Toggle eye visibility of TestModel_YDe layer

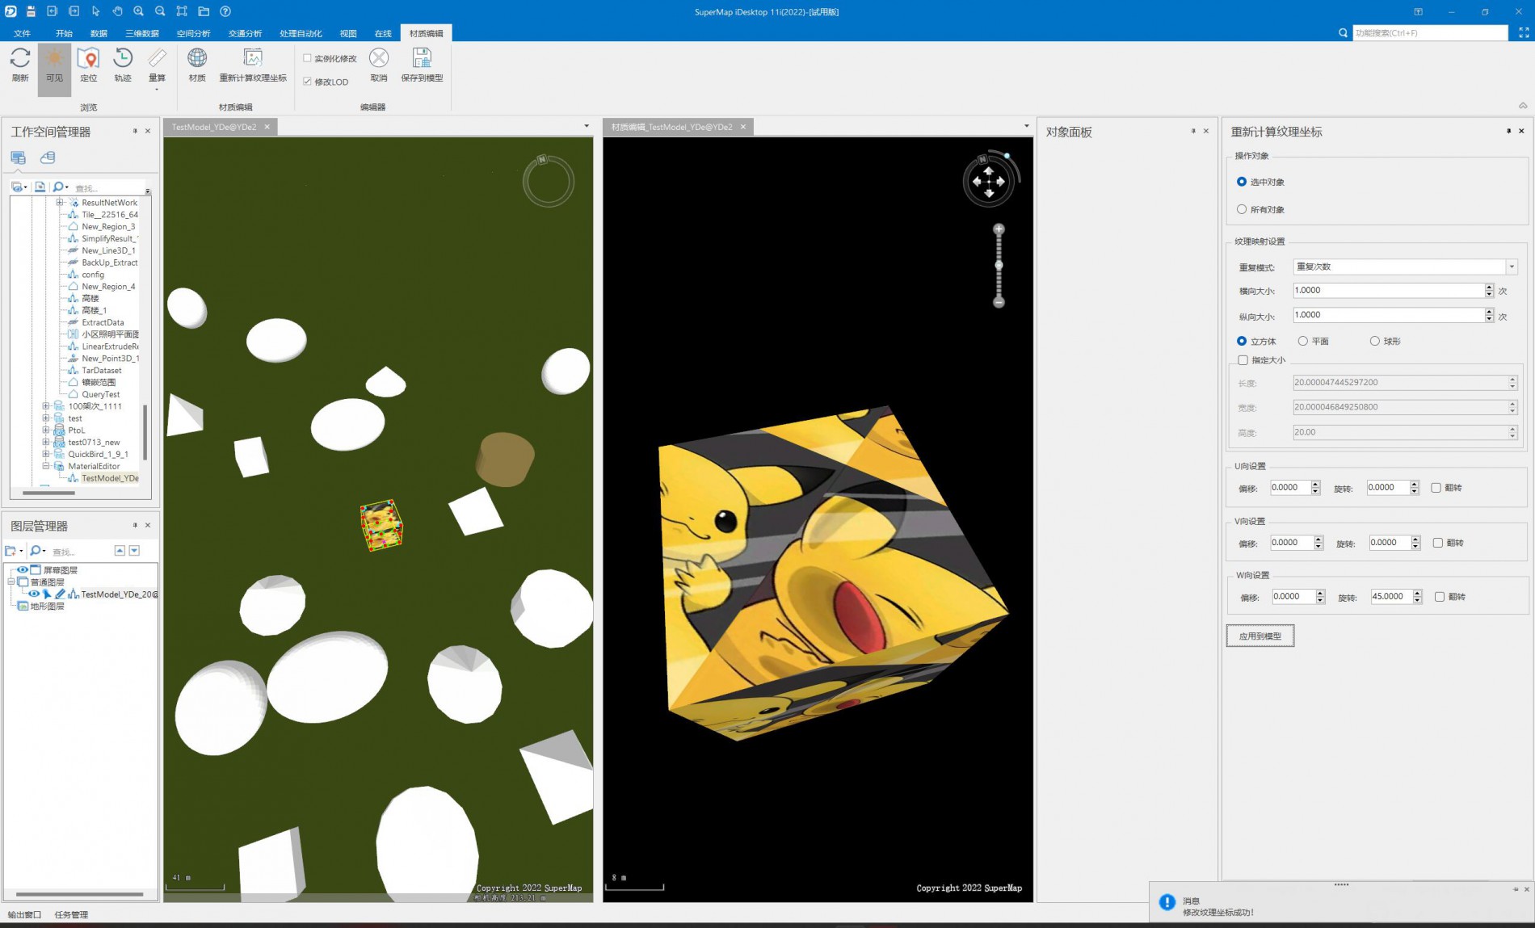point(34,594)
